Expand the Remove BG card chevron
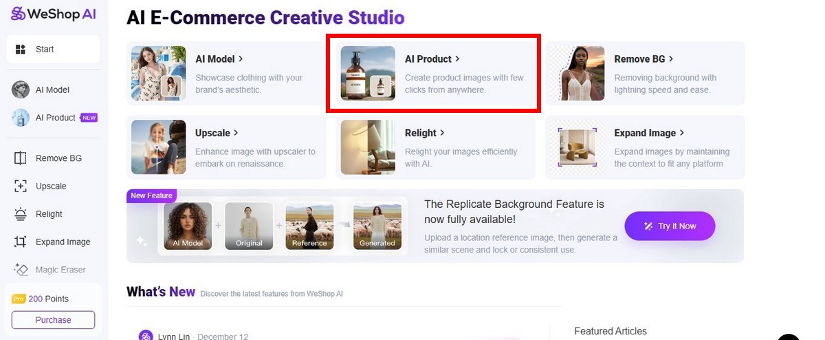 tap(671, 59)
